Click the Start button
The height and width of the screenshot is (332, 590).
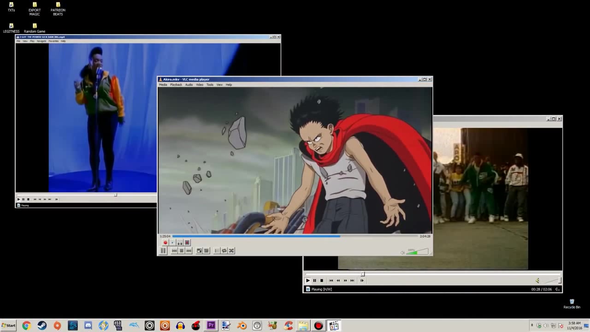point(8,326)
